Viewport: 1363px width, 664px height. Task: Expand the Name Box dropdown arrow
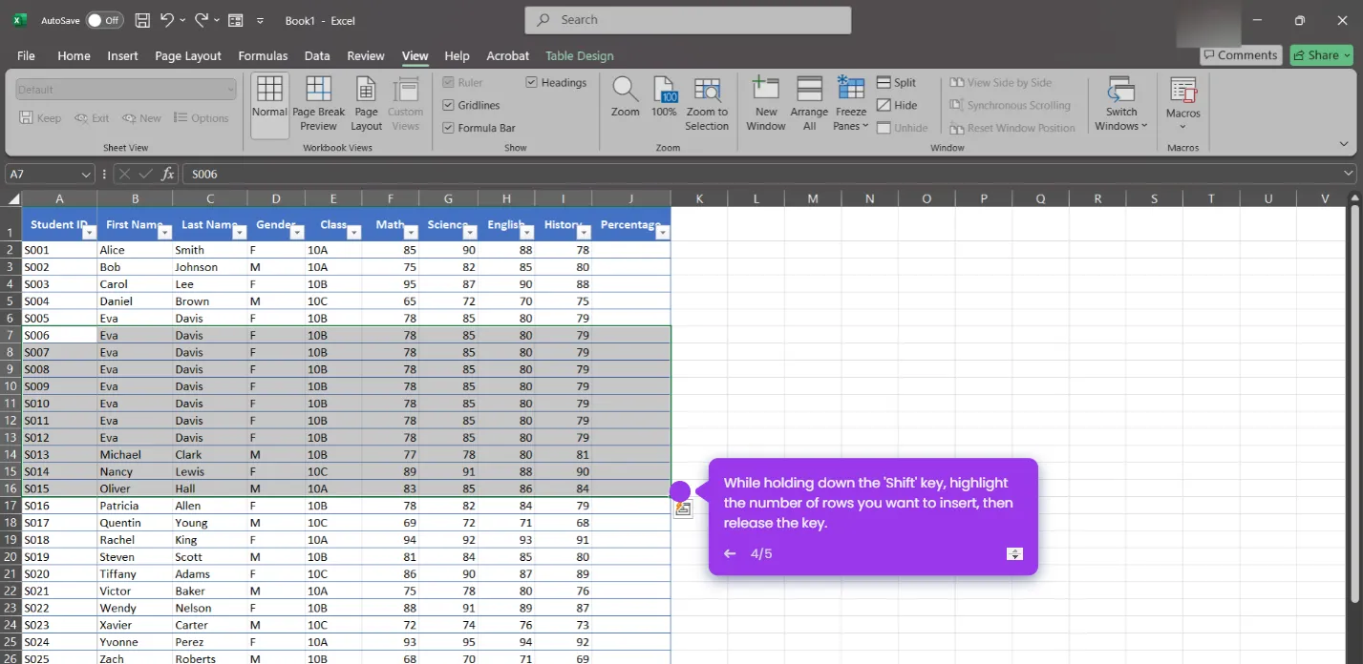86,175
